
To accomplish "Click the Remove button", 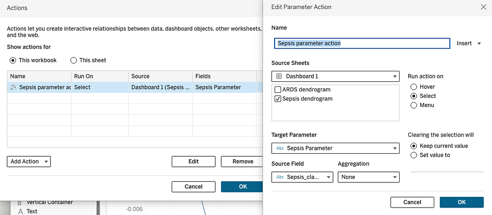I will pos(242,161).
